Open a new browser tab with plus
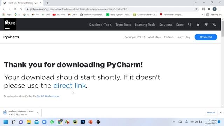The width and height of the screenshot is (224, 126). coord(47,3)
